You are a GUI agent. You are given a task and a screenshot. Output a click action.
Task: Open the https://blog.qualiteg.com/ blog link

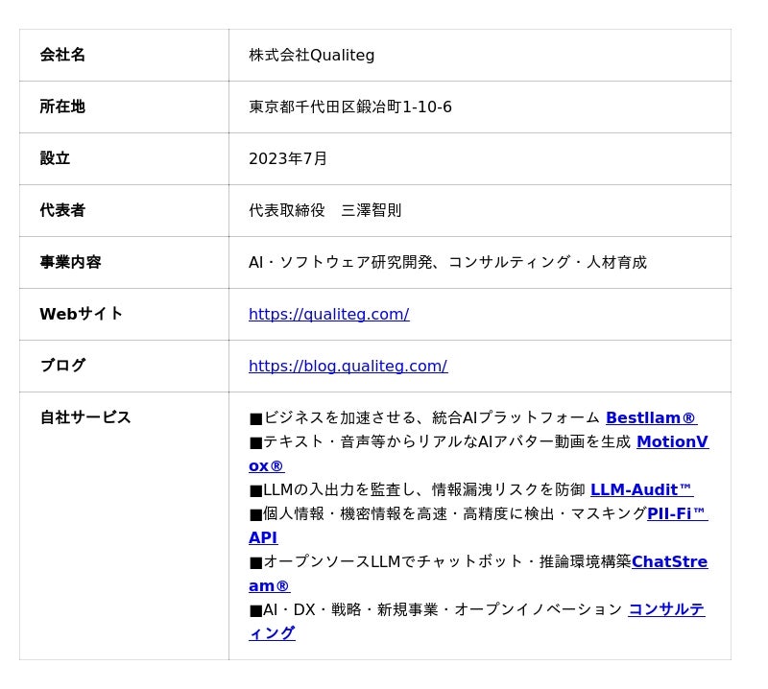pyautogui.click(x=348, y=366)
